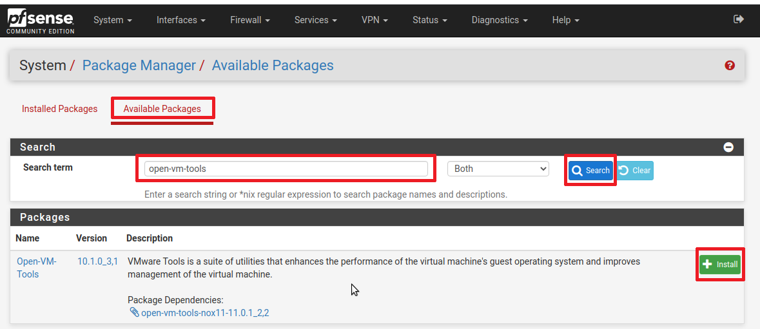Select the Available Packages tab

(x=162, y=109)
